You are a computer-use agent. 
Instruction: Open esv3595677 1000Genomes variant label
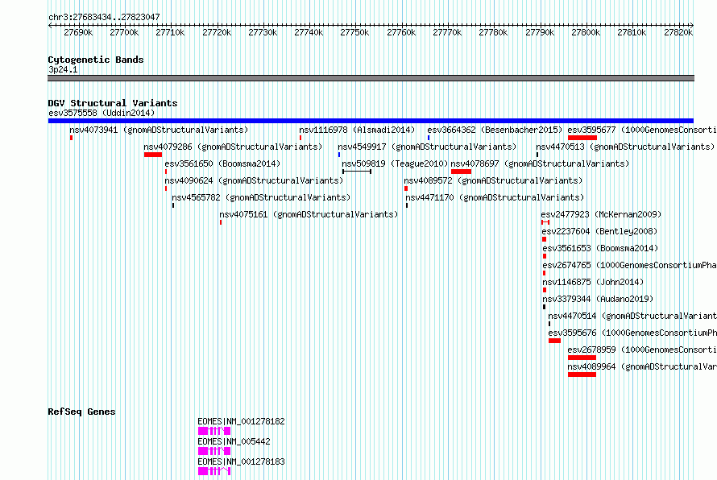point(642,130)
